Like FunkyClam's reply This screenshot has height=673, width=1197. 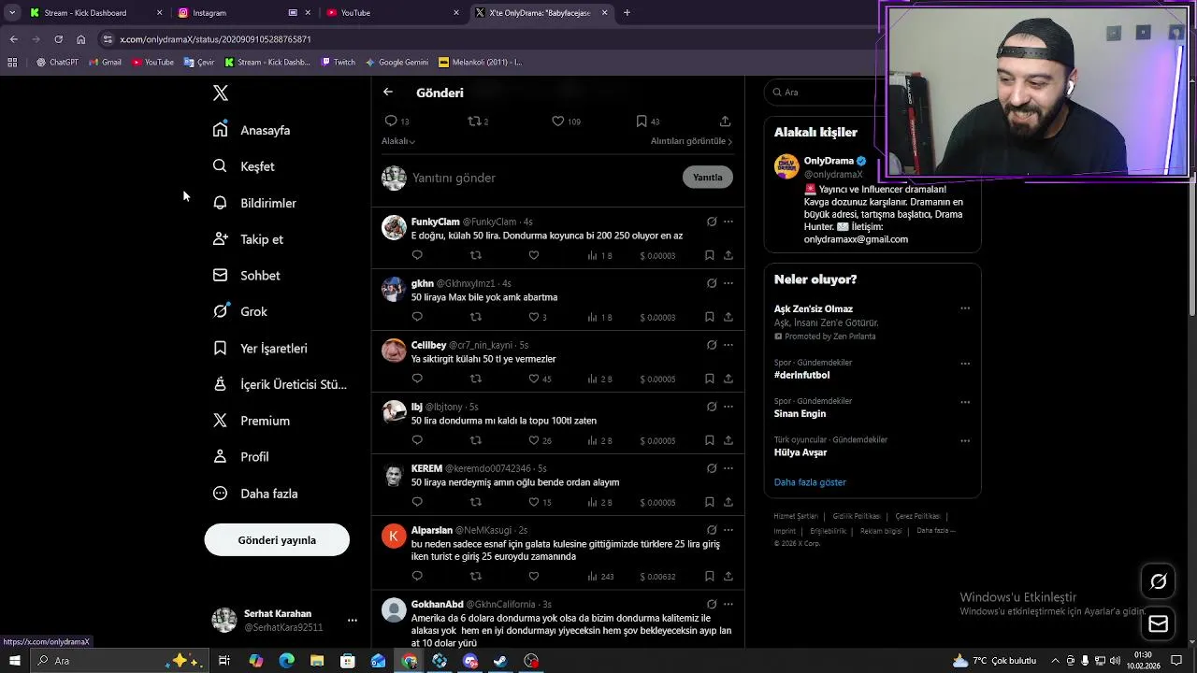click(x=534, y=255)
